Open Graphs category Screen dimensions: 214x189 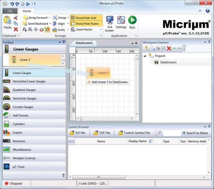pos(34,133)
